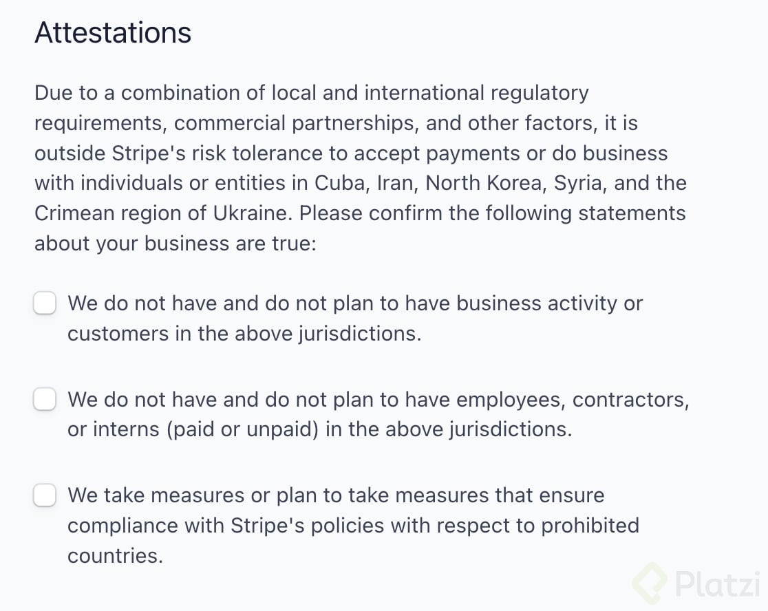Screen dimensions: 768x611
Task: Tick the employees, contractors, or interns checkbox
Action: [x=45, y=399]
